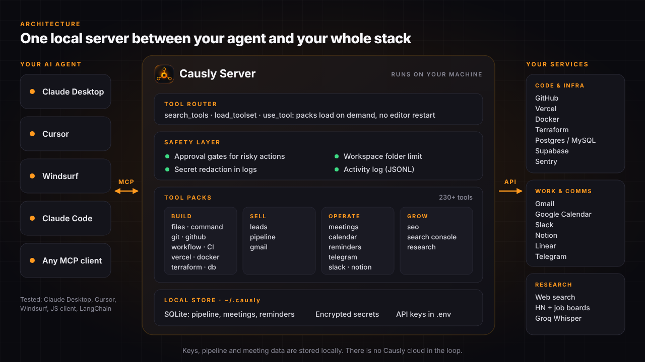Click "Telegram" in the Work & Comms list
Screen dimensions: 645x362
551,256
